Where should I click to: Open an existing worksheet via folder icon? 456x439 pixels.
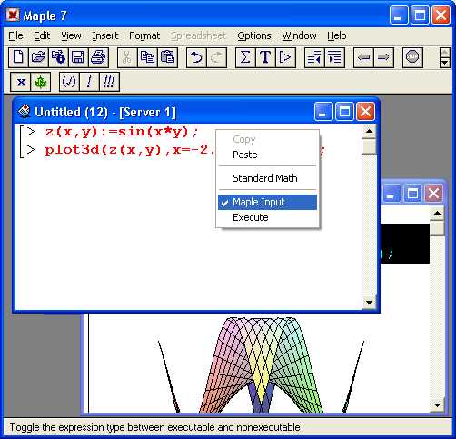(38, 57)
